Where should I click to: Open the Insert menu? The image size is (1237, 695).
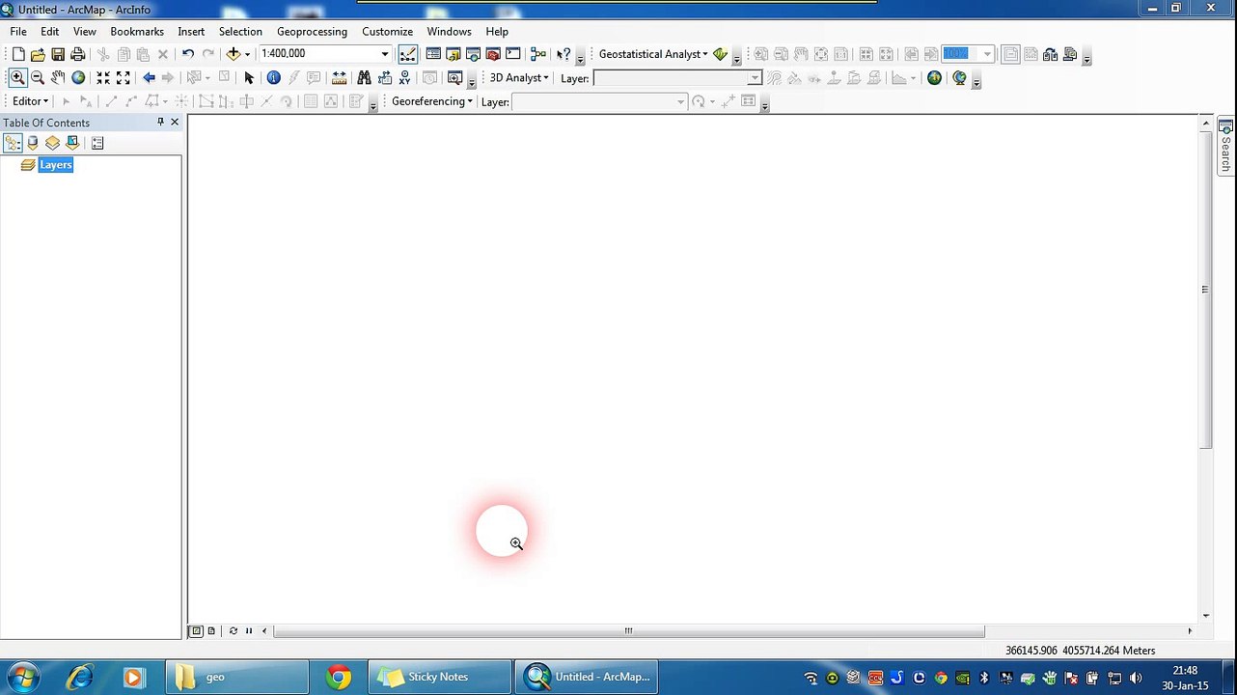point(191,32)
